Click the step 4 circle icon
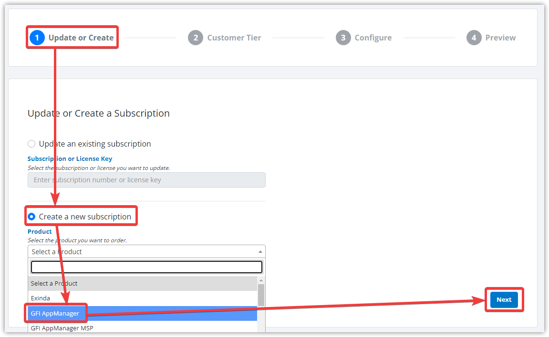This screenshot has height=337, width=549. click(474, 38)
